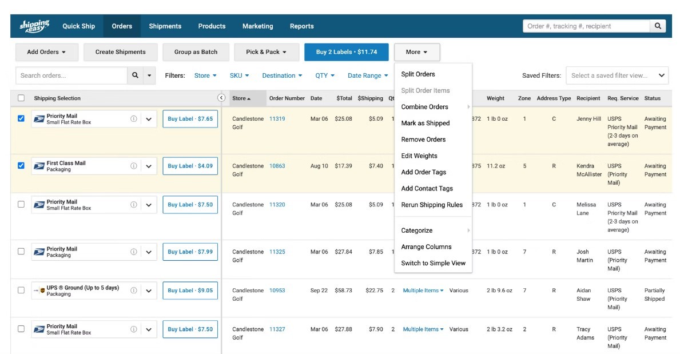Screen dimensions: 680x354
Task: Click the magnifier icon in top search bar
Action: [658, 26]
